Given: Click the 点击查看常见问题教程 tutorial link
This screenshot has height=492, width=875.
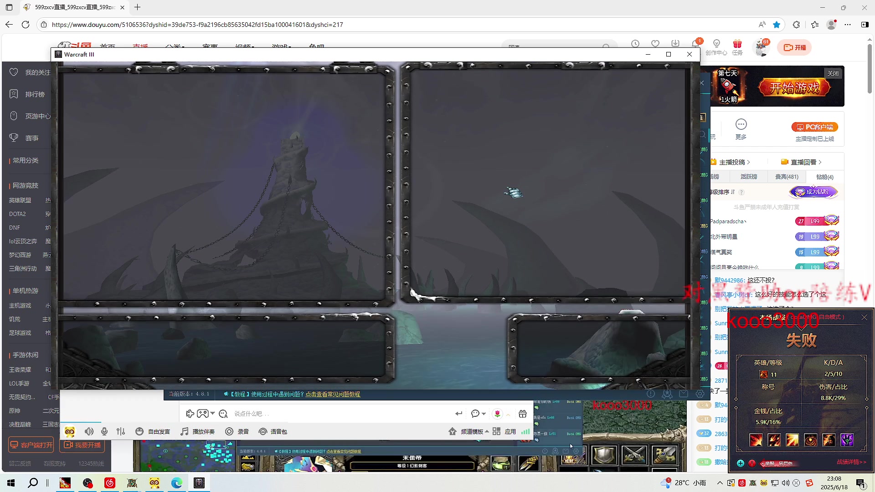Looking at the screenshot, I should point(333,394).
